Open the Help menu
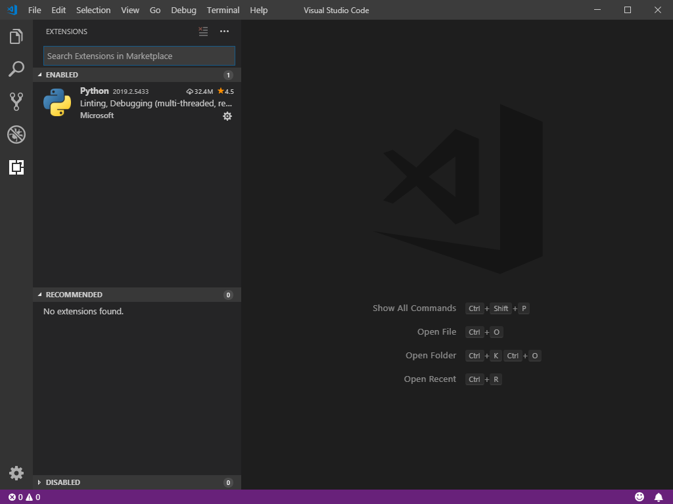Image resolution: width=673 pixels, height=504 pixels. click(259, 10)
